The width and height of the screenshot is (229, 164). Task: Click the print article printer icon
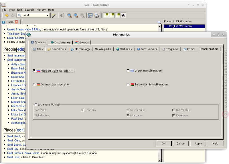(x=96, y=15)
